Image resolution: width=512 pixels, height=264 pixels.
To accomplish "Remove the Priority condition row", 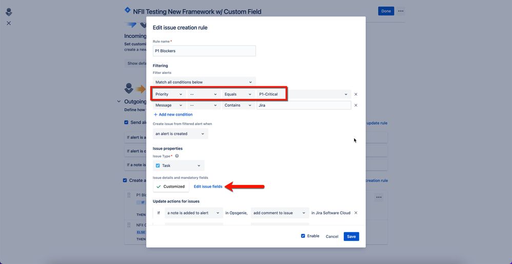I will pos(356,95).
